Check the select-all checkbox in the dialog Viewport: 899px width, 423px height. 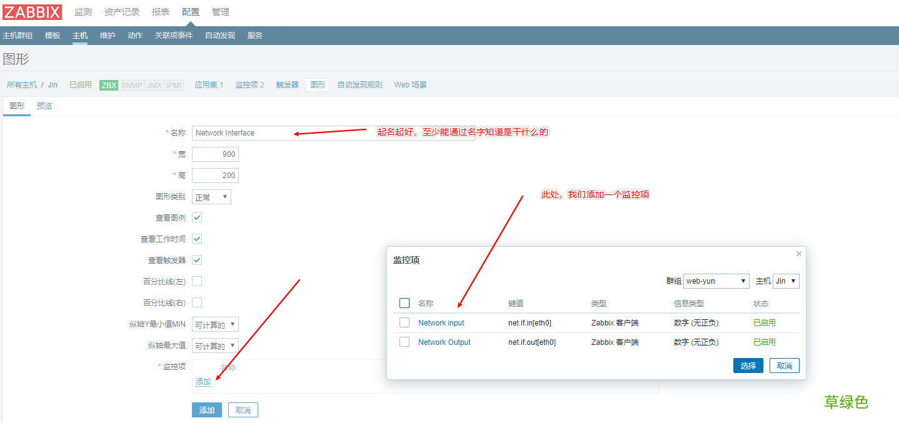point(404,303)
